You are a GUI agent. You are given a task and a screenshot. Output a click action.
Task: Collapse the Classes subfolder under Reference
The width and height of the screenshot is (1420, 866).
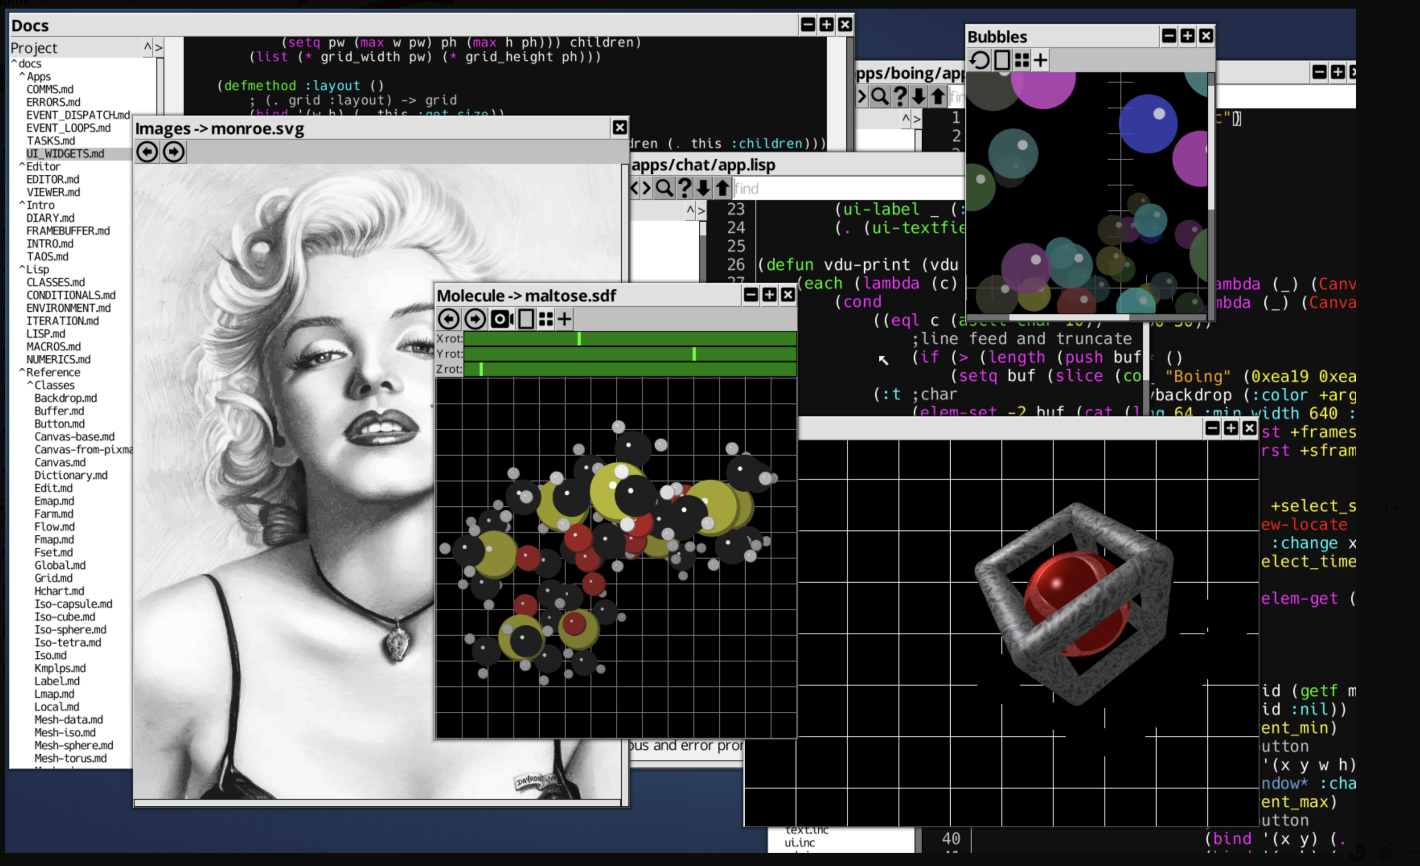pos(30,385)
